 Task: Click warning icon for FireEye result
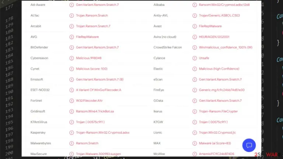[x=195, y=90]
